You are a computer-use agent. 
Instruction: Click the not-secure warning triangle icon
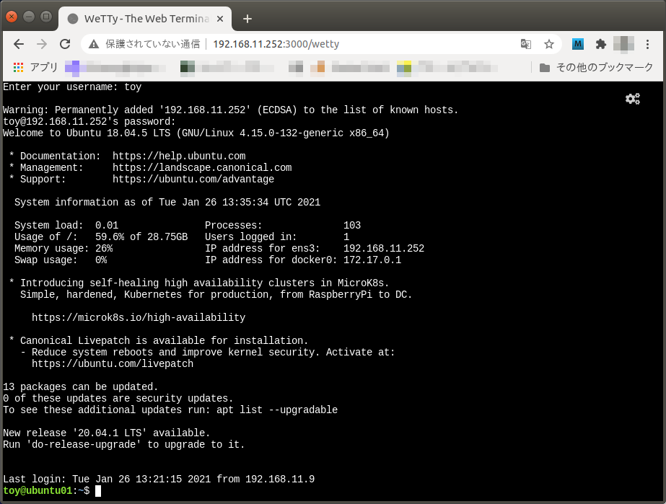[x=94, y=44]
